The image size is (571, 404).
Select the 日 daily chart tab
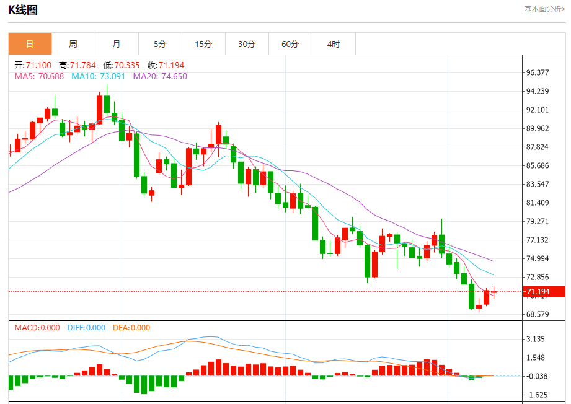[30, 44]
